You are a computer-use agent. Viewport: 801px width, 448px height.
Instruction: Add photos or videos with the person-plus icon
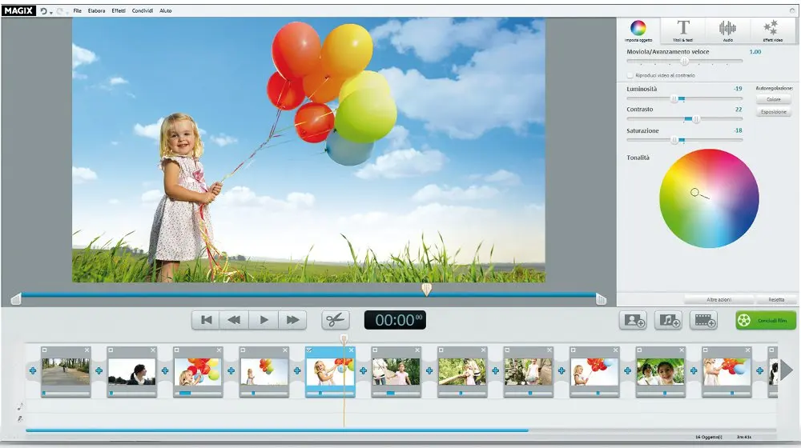pyautogui.click(x=633, y=321)
